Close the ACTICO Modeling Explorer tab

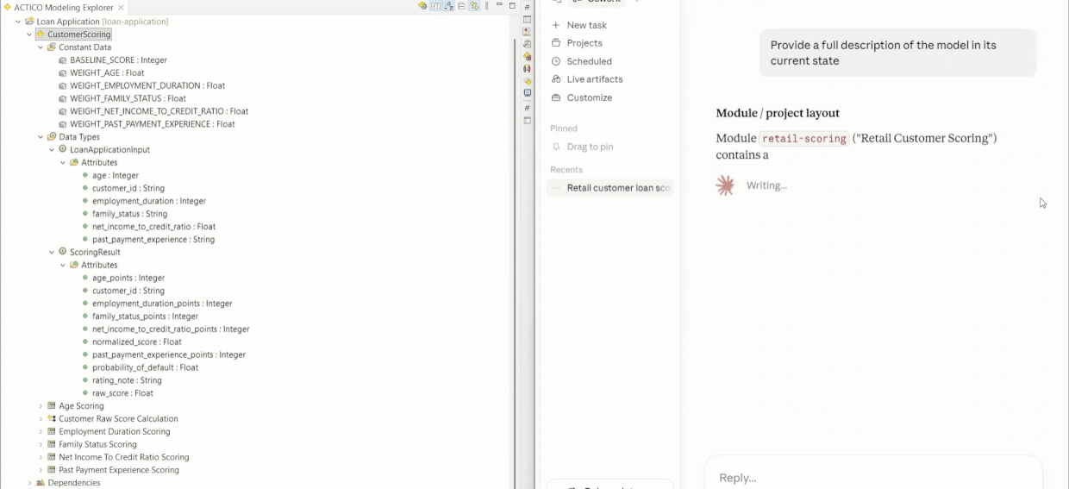122,7
